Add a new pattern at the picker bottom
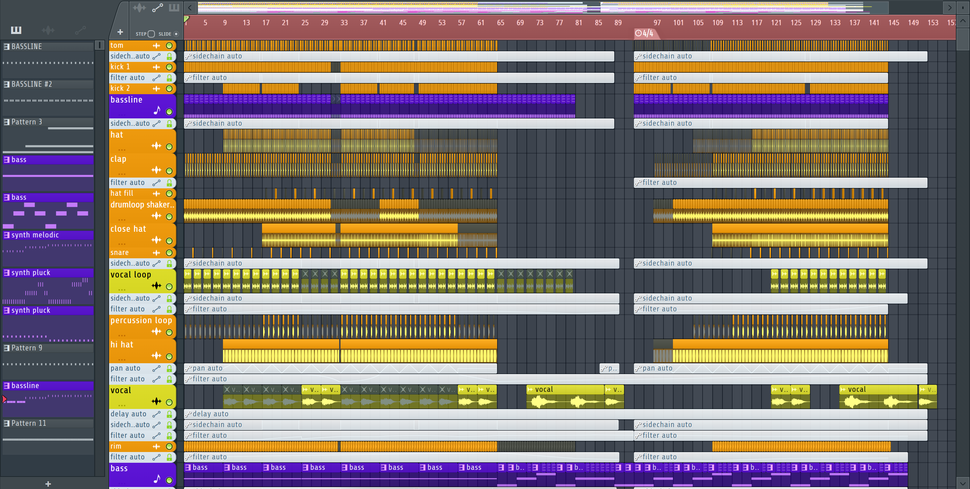970x489 pixels. 48,484
